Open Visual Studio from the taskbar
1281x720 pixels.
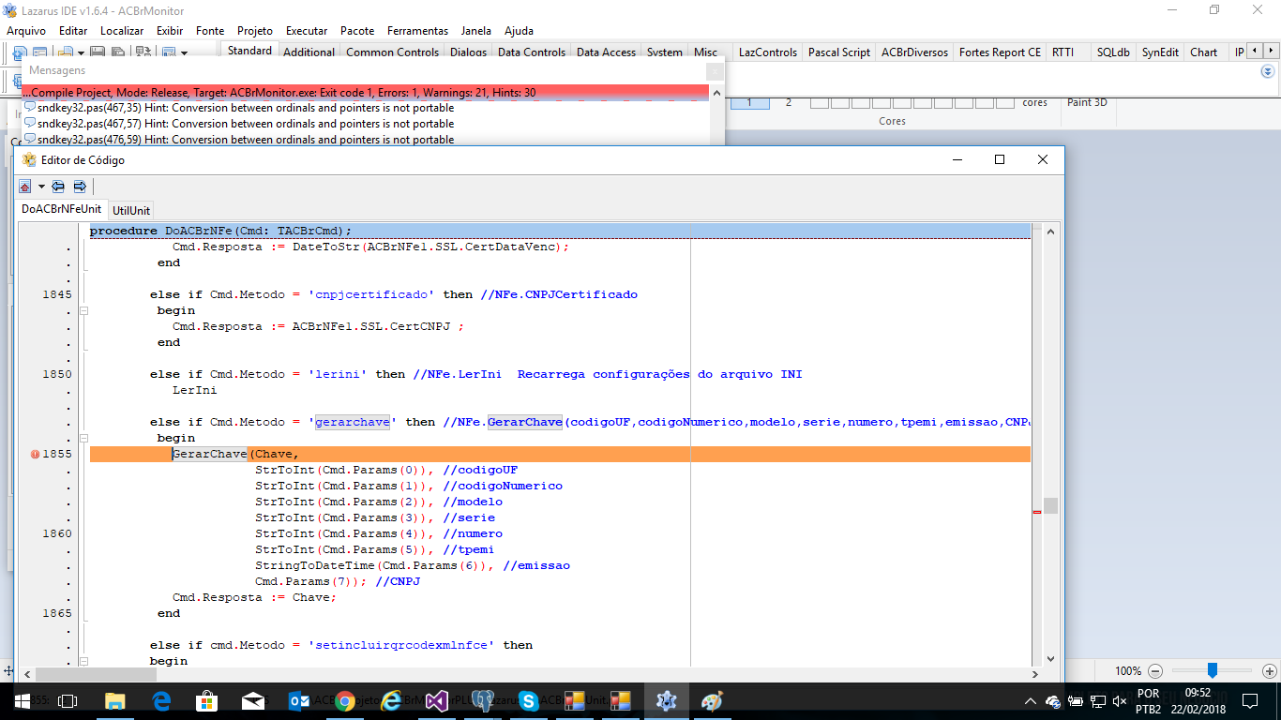pos(437,700)
